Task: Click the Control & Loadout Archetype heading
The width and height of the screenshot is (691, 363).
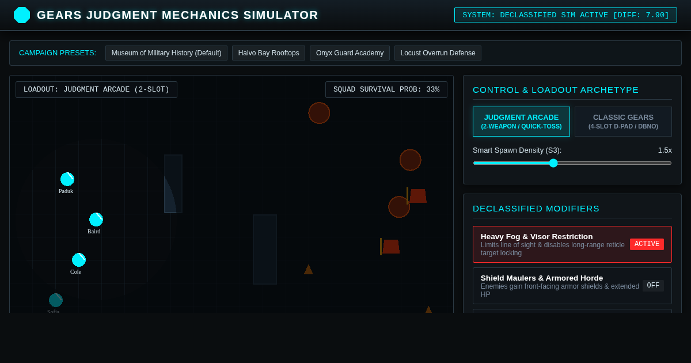Action: (x=556, y=90)
